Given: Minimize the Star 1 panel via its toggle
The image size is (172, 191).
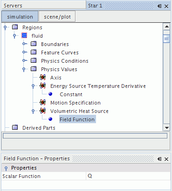Looking at the screenshot, I should (x=159, y=6).
